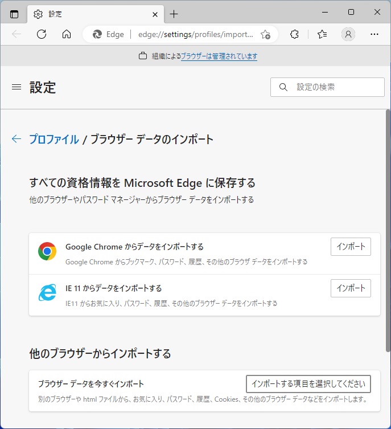The image size is (391, 429).
Task: Click the settings gear icon on tab
Action: pyautogui.click(x=38, y=14)
